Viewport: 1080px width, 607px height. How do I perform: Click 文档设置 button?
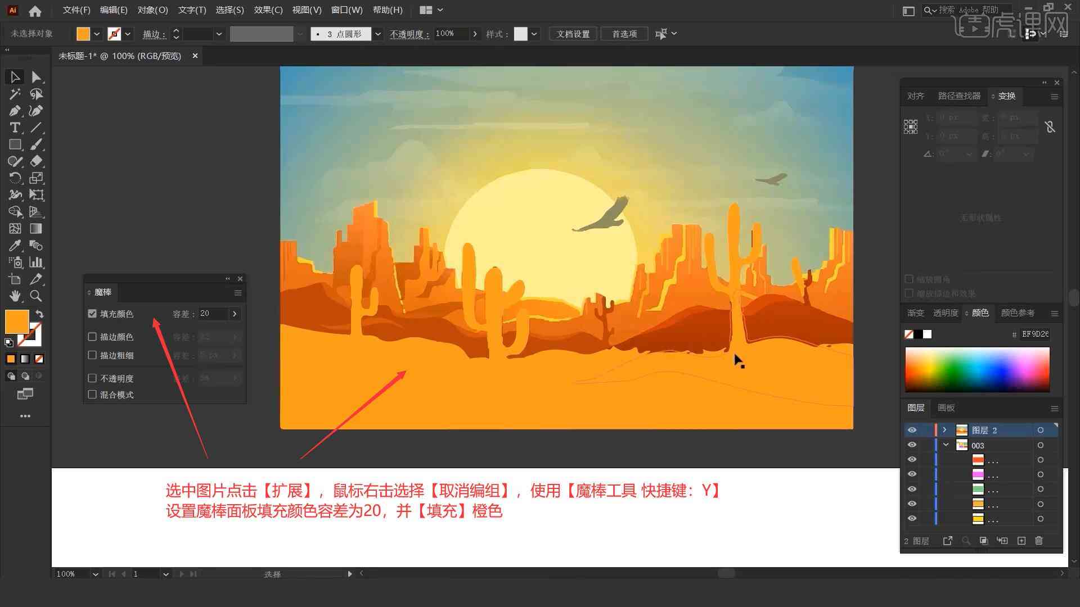pyautogui.click(x=578, y=33)
